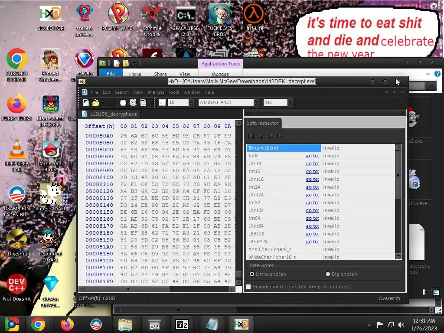Open HxD Search menu
The image size is (444, 333).
click(121, 92)
